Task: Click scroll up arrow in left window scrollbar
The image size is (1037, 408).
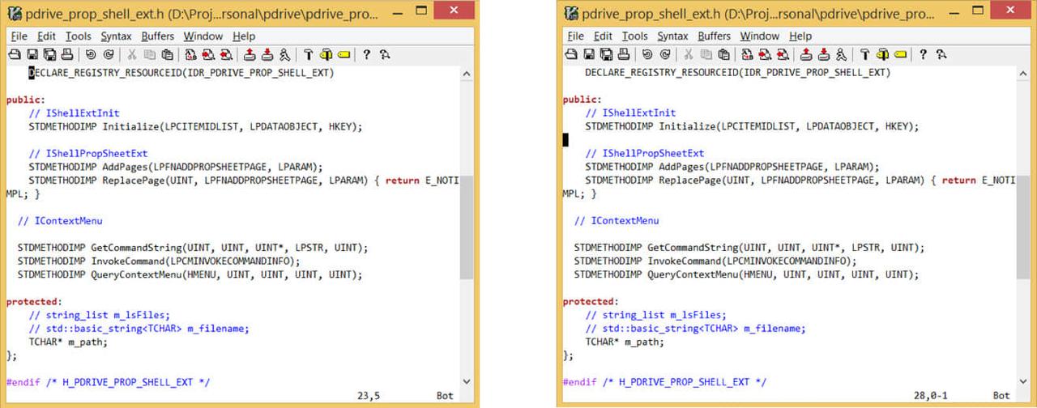Action: tap(467, 74)
